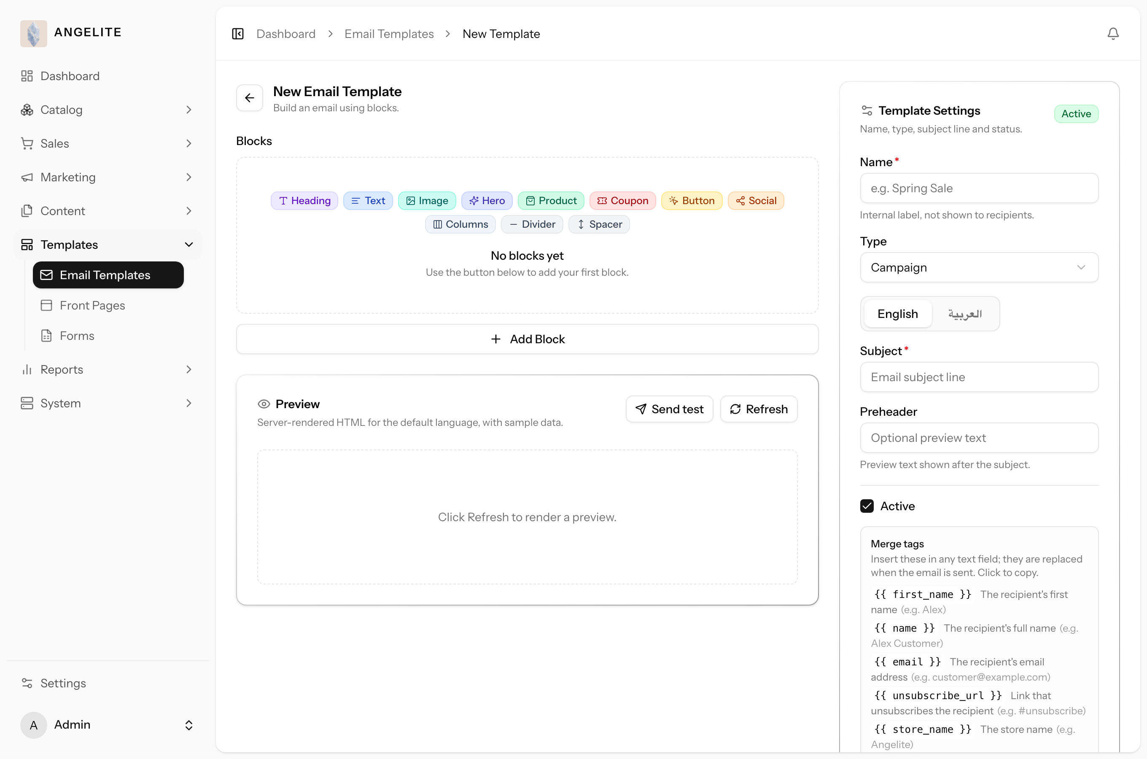The height and width of the screenshot is (759, 1147).
Task: Open the Admin account switcher arrows
Action: click(x=189, y=725)
